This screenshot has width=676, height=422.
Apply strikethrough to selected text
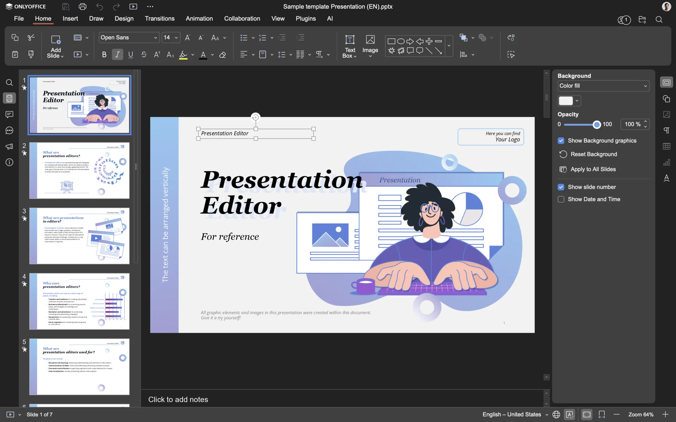point(144,55)
